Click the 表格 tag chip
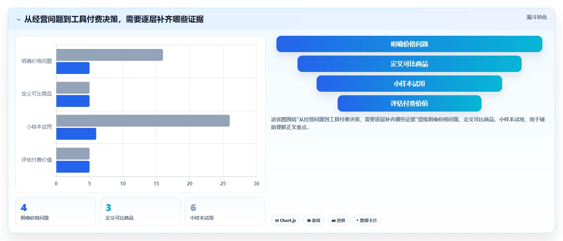 [x=313, y=220]
